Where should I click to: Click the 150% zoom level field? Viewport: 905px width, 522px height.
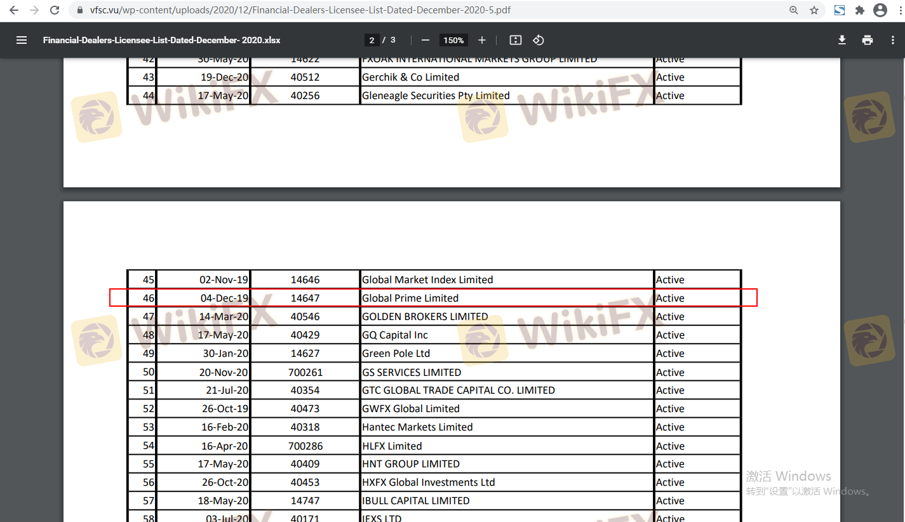point(453,40)
